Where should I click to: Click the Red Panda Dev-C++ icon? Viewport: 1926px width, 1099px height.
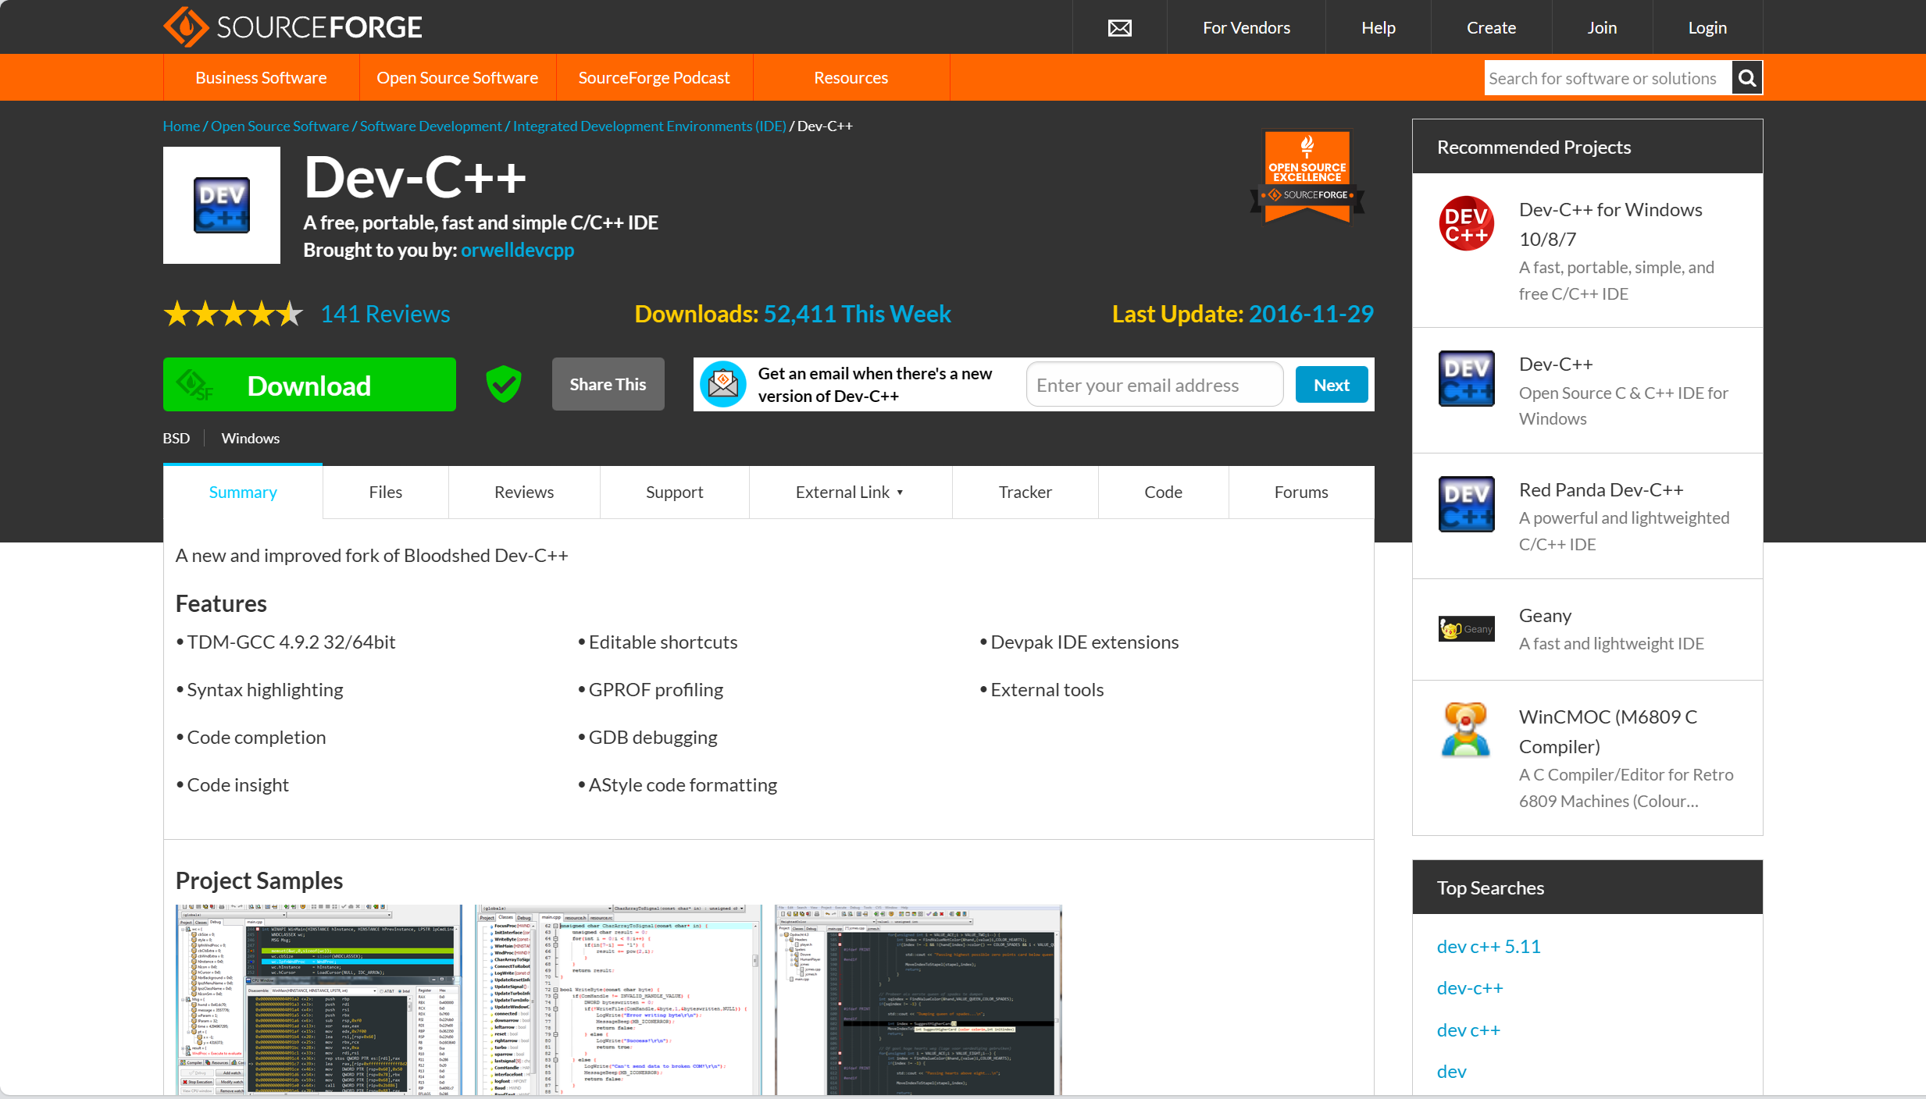coord(1466,504)
